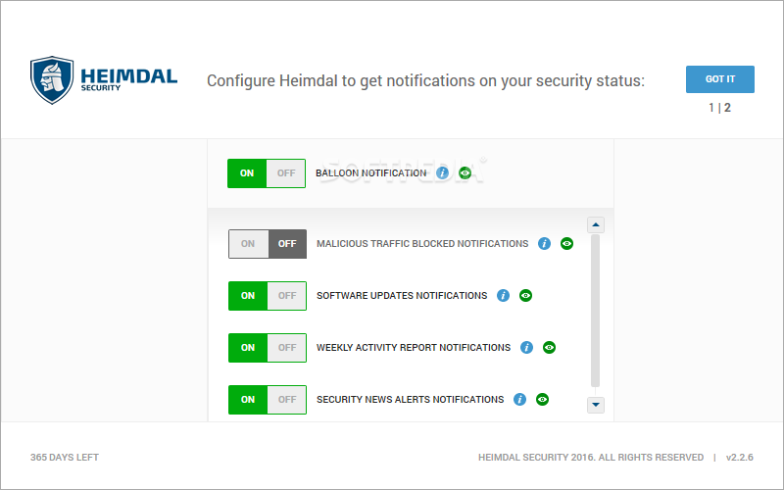Show info for Software Updates Notifications
Viewport: 784px width, 490px height.
coord(503,295)
